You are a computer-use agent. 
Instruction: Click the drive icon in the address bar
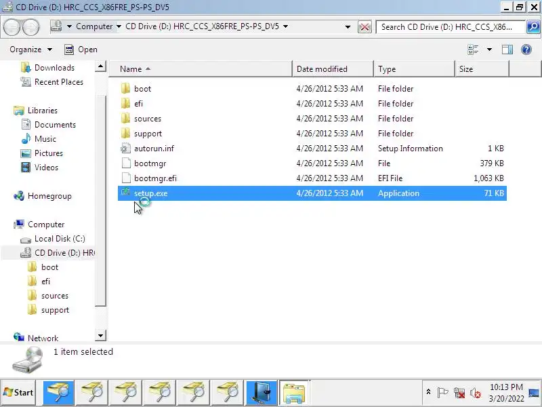(56, 26)
